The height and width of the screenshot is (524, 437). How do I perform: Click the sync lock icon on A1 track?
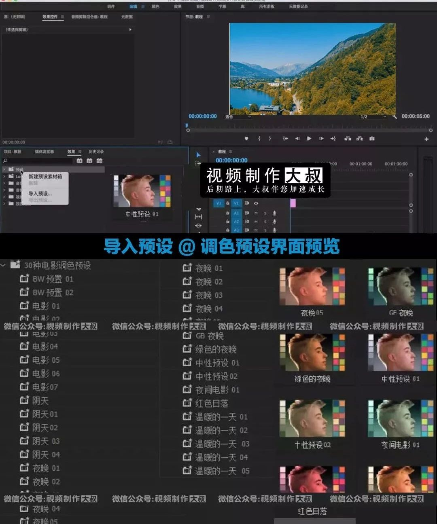coord(246,213)
